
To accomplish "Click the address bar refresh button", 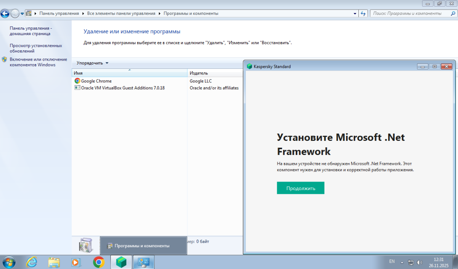I will pyautogui.click(x=363, y=13).
